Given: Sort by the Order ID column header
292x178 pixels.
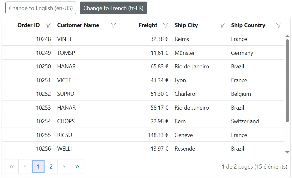Looking at the screenshot, I should pos(28,25).
